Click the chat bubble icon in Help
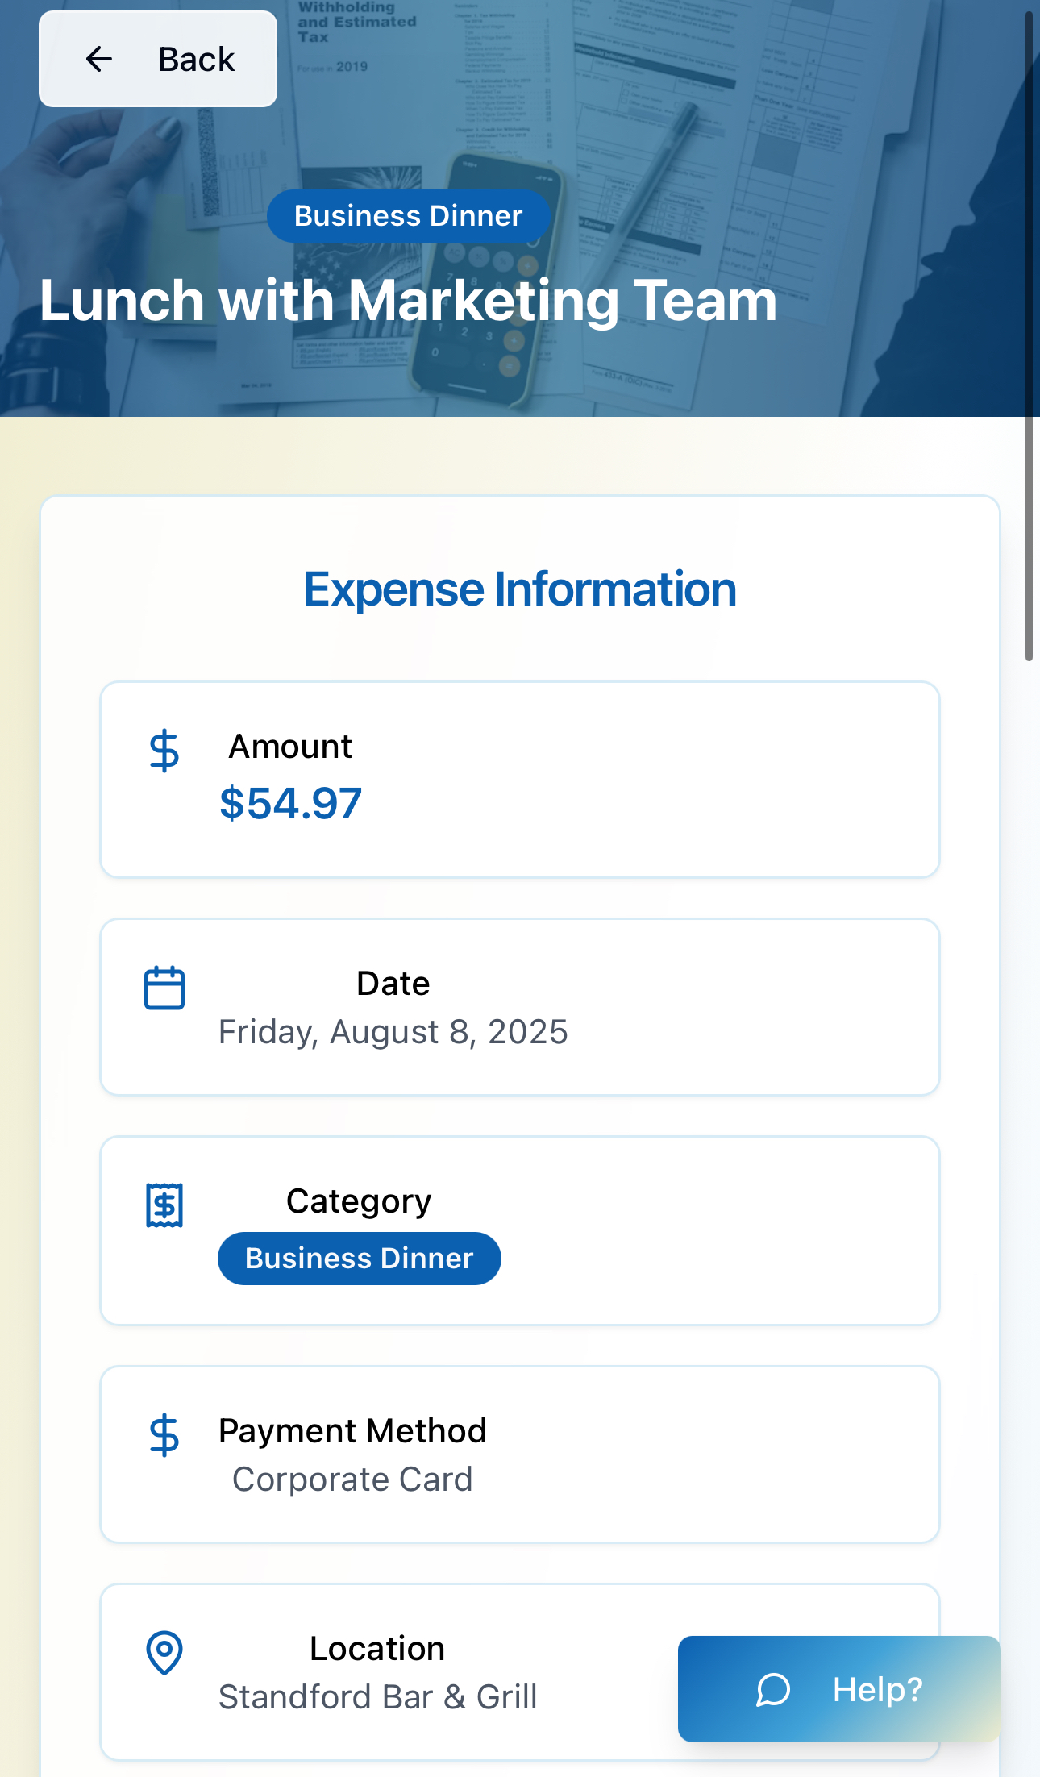 [x=773, y=1689]
